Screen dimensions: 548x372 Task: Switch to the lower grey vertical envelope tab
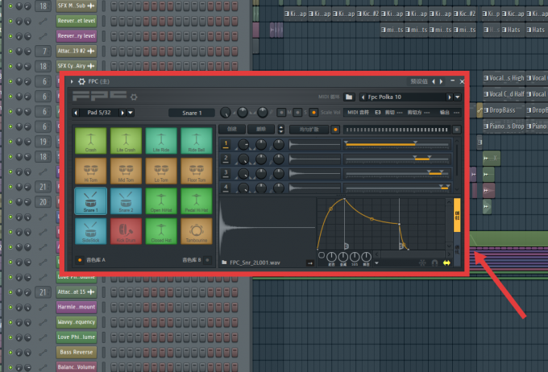(x=457, y=250)
